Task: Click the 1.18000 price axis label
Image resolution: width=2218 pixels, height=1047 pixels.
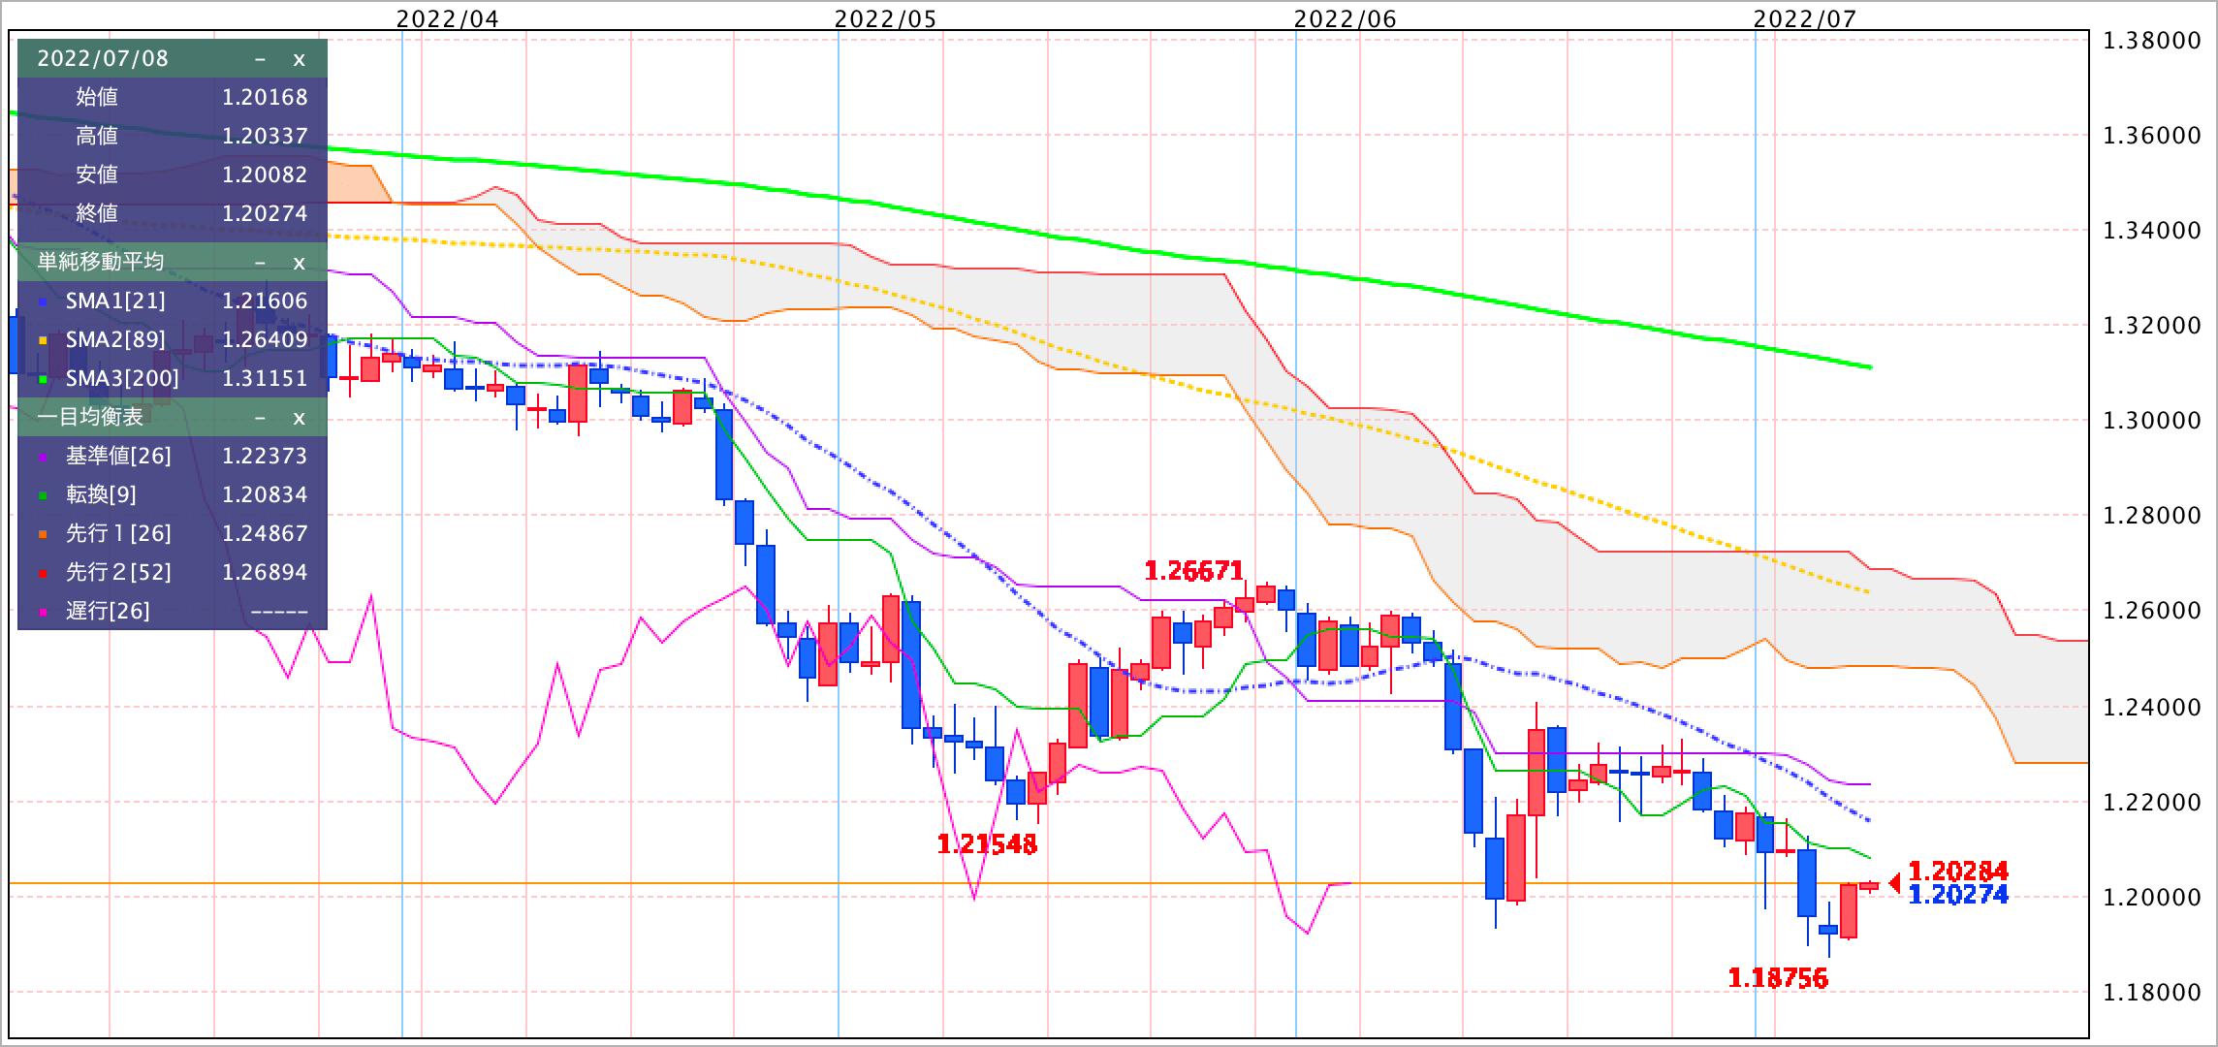Action: pos(2150,993)
